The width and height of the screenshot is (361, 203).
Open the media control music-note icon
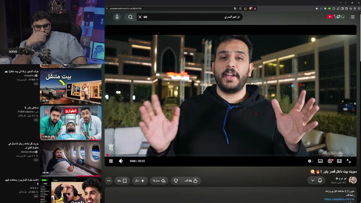338,8
